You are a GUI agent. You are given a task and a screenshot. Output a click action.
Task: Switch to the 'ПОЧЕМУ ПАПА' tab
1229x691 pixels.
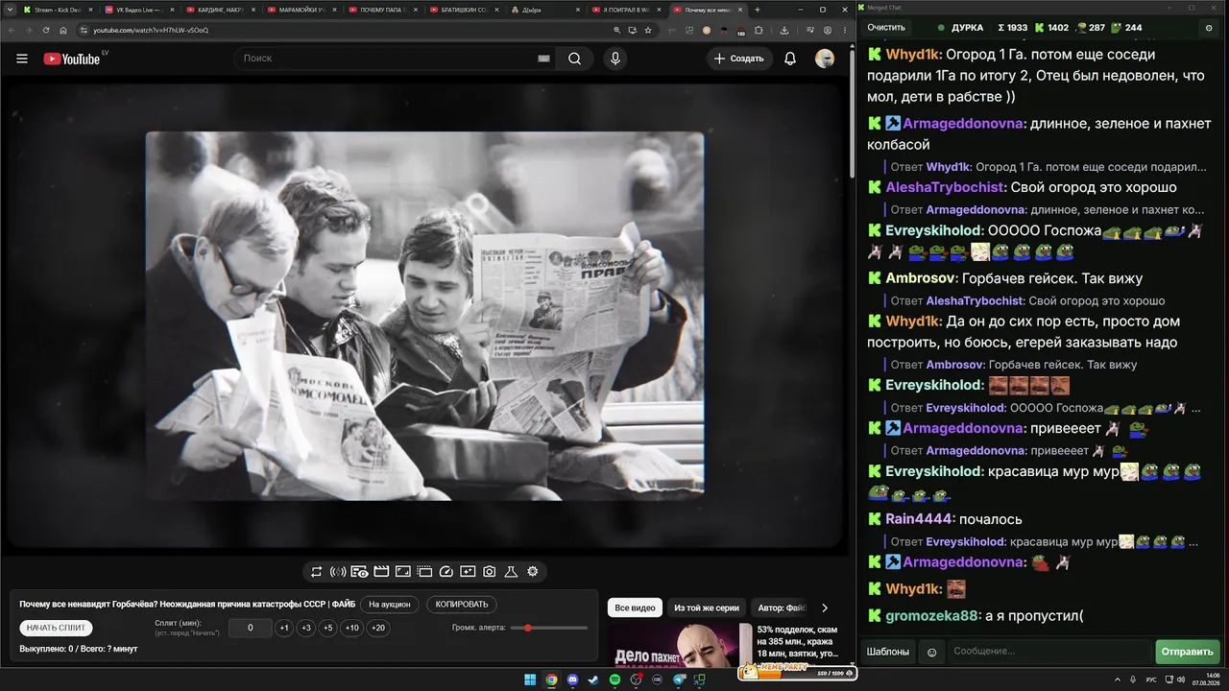pos(381,10)
